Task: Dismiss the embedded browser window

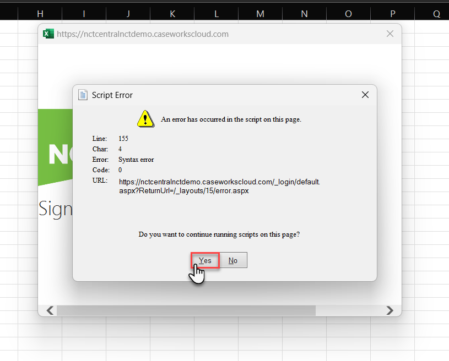Action: click(x=390, y=34)
